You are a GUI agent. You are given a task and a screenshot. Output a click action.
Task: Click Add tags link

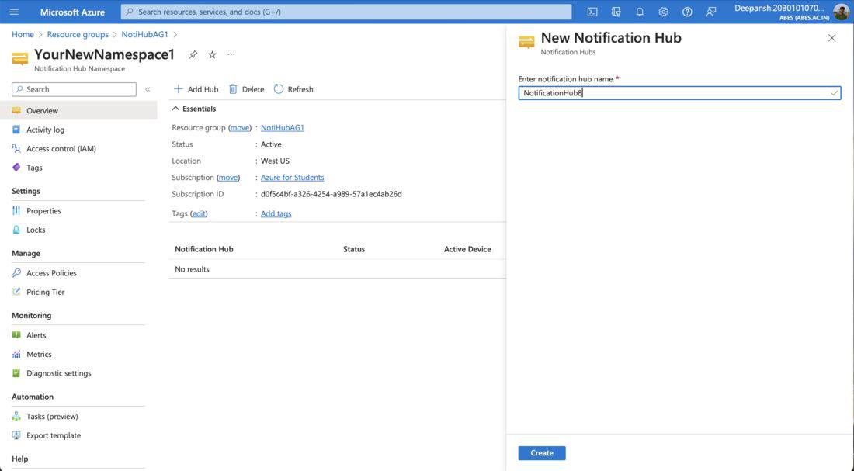pyautogui.click(x=276, y=213)
